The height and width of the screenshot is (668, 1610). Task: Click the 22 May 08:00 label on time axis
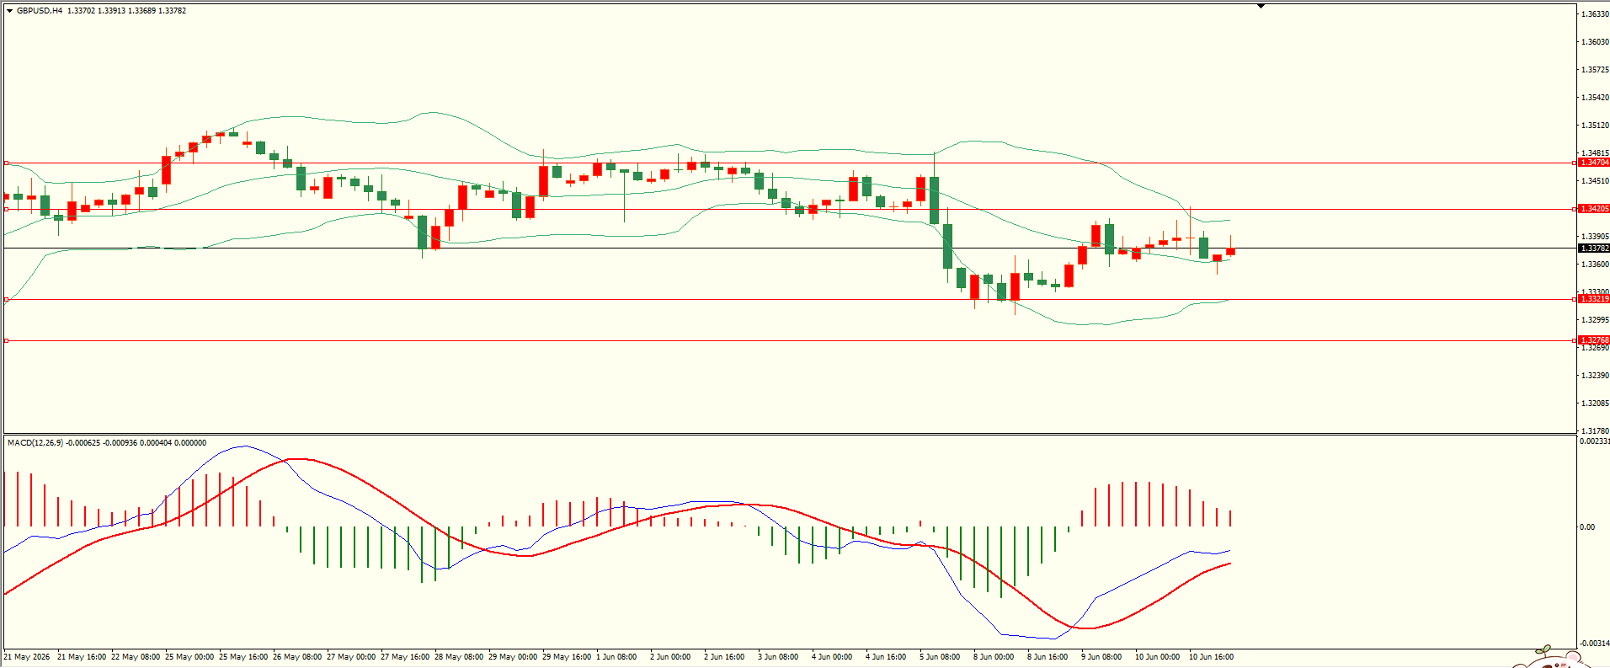click(x=136, y=657)
